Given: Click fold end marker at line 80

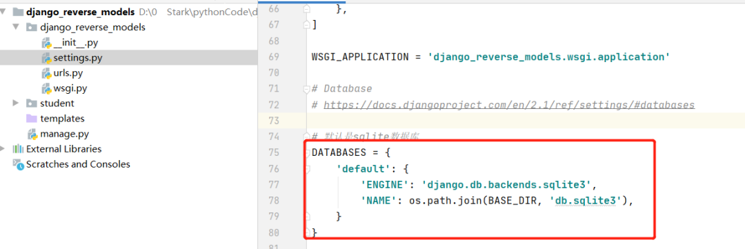Looking at the screenshot, I should point(307,232).
